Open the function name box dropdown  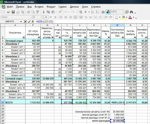click(21, 22)
